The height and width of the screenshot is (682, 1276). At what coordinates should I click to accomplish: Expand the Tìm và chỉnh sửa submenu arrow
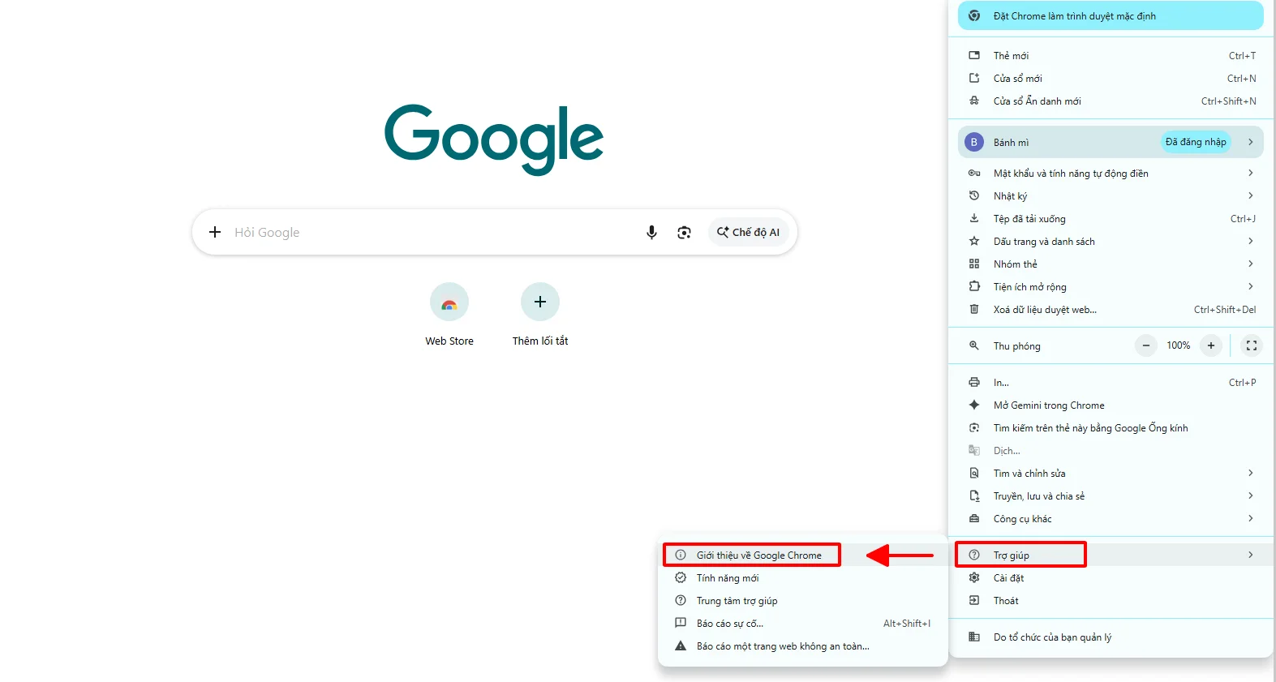pos(1251,473)
